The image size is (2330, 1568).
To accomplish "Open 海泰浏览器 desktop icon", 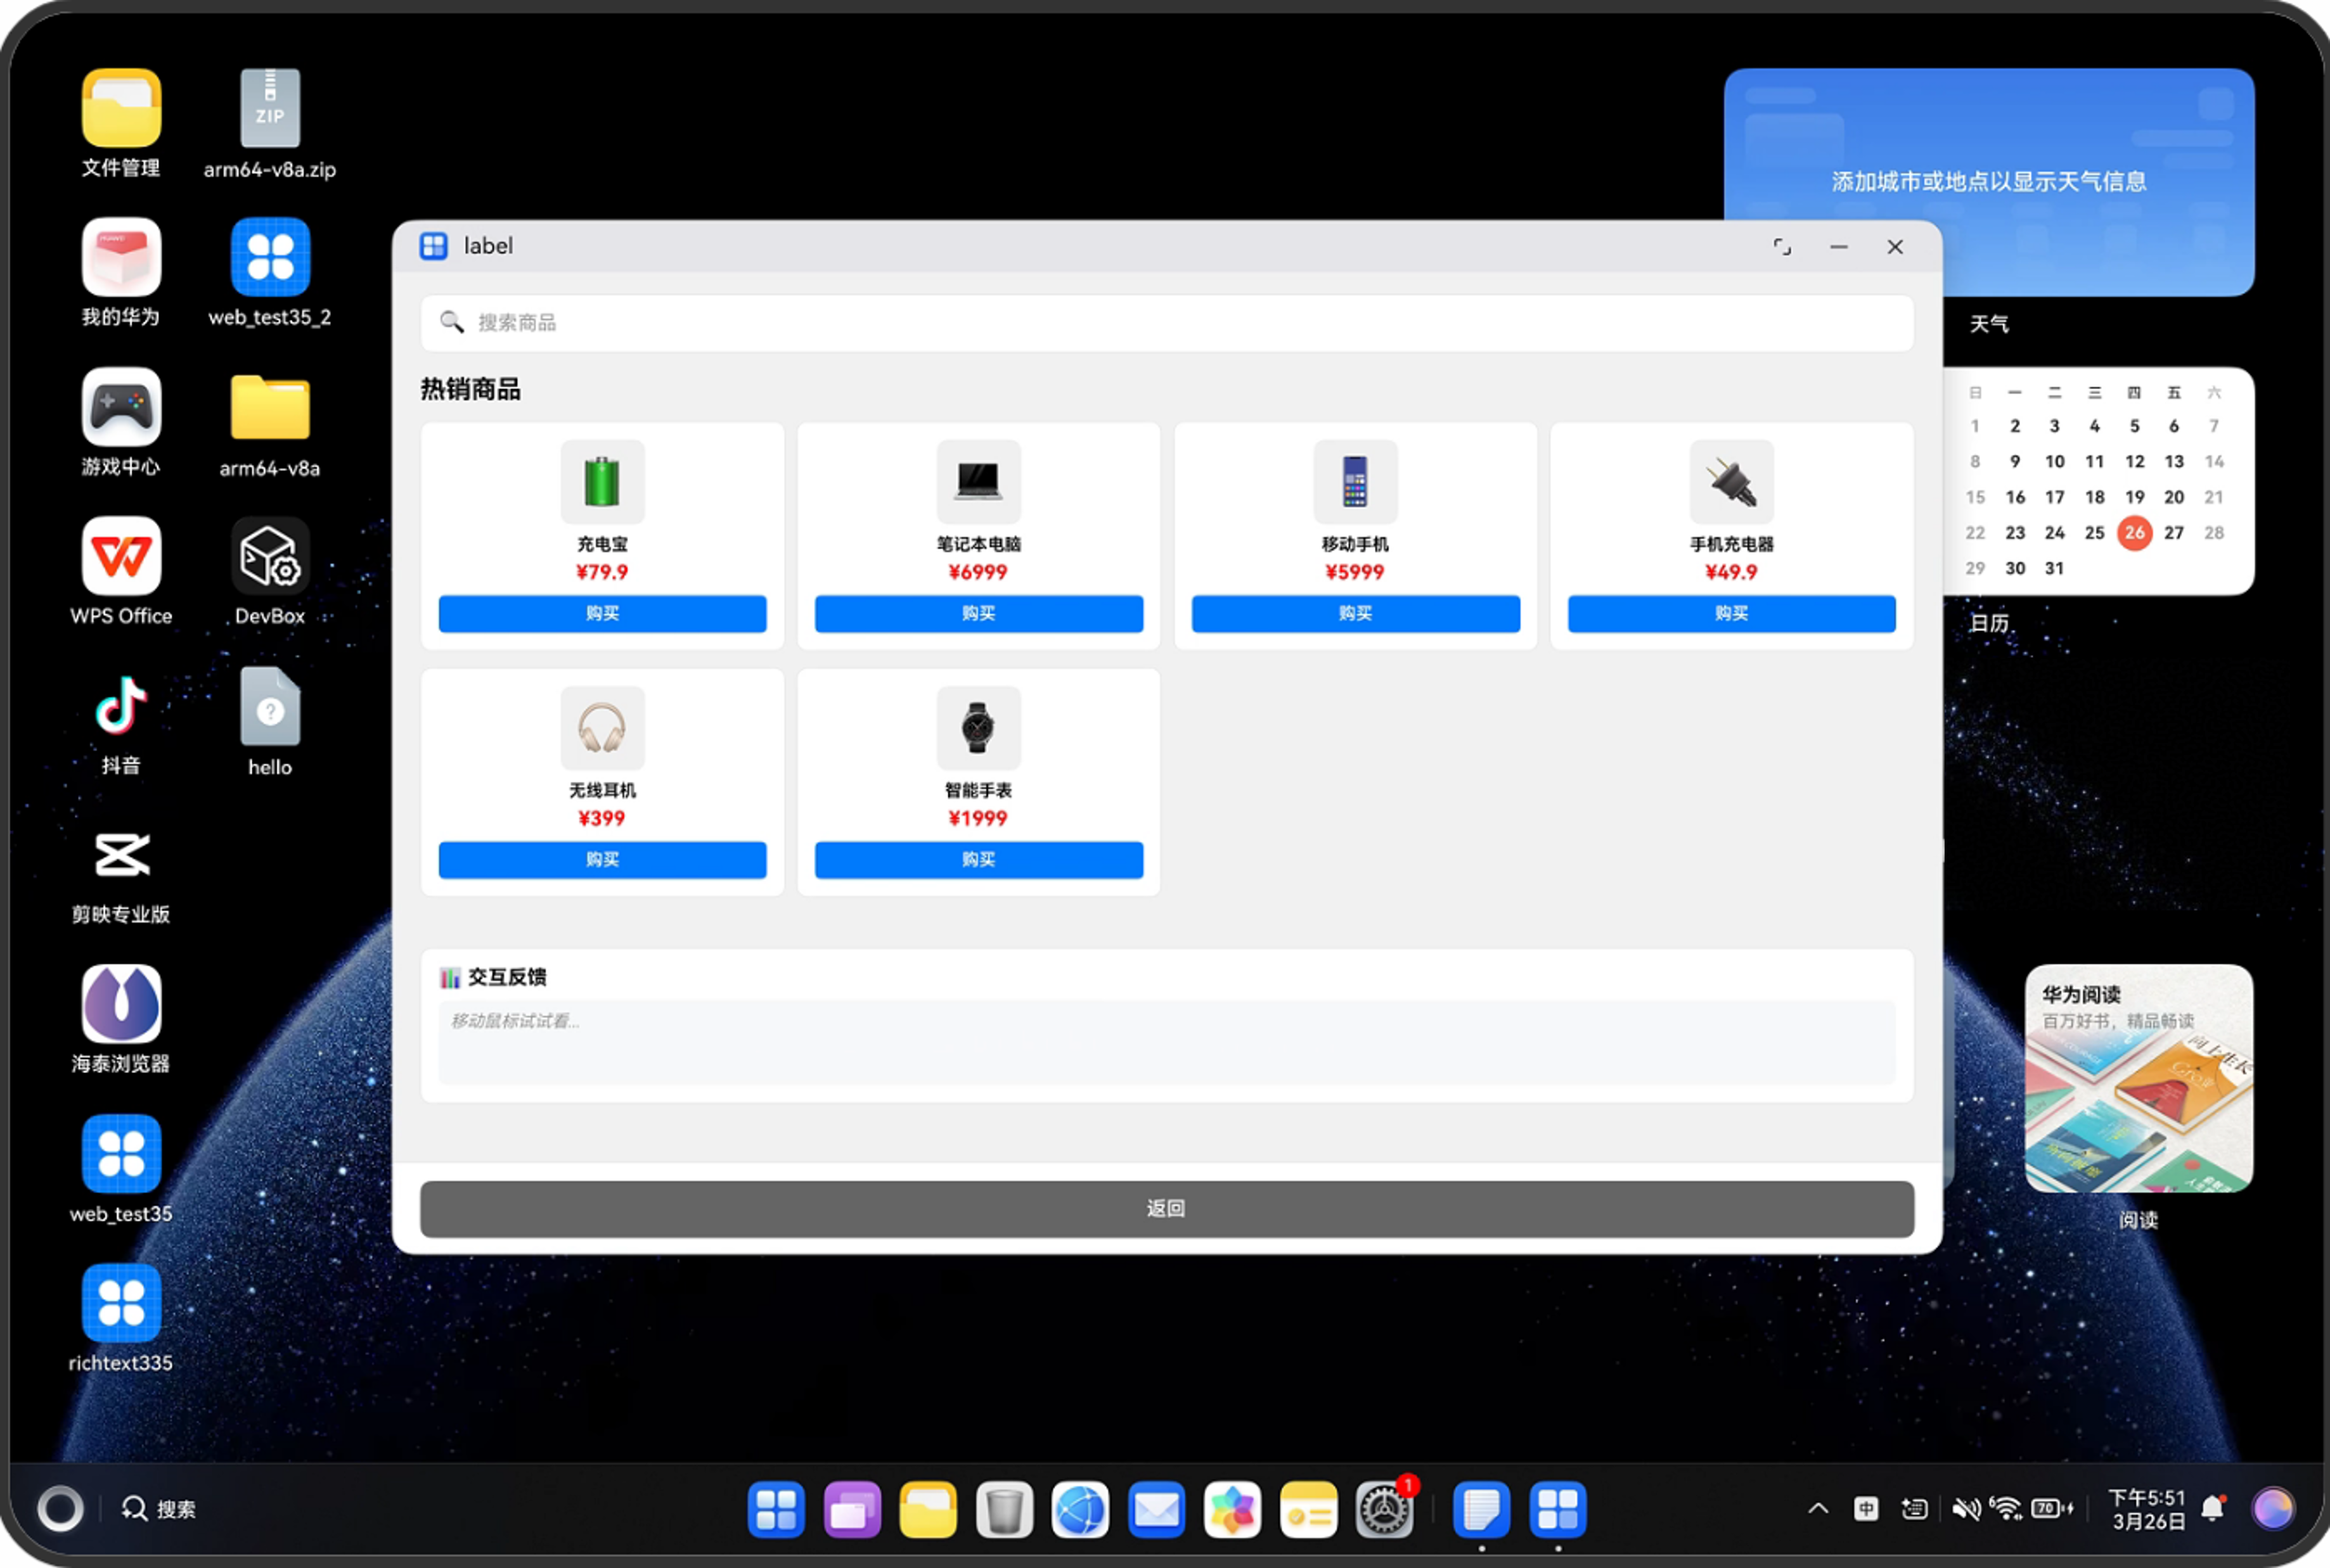I will click(x=121, y=1004).
